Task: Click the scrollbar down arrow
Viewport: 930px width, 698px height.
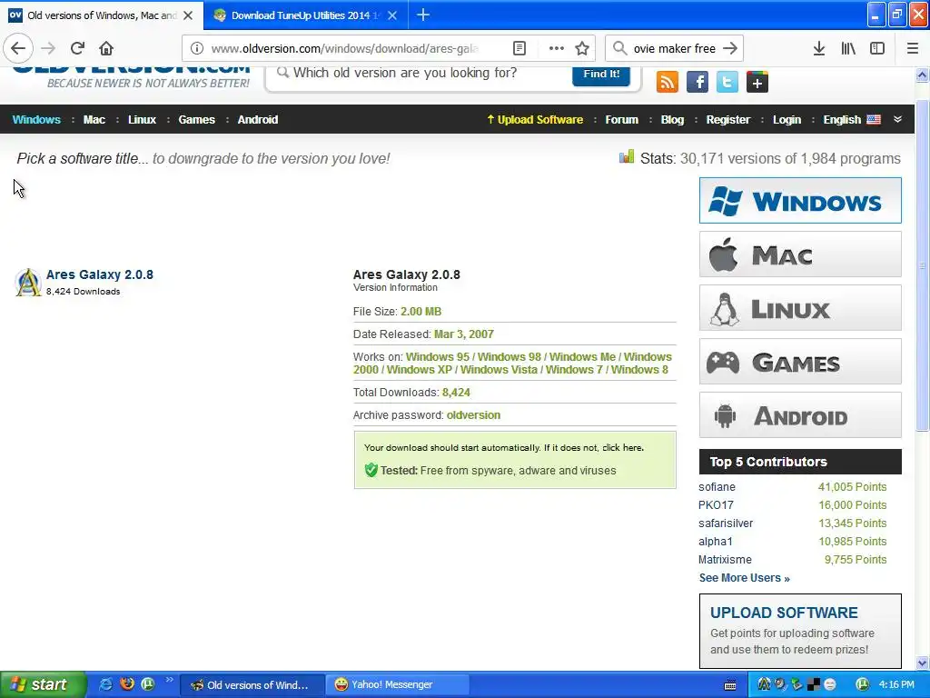Action: [922, 663]
